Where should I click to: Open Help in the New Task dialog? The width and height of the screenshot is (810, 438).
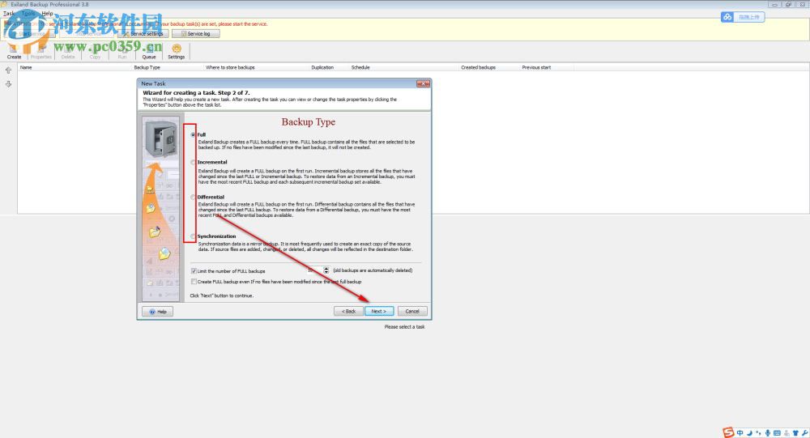[158, 312]
